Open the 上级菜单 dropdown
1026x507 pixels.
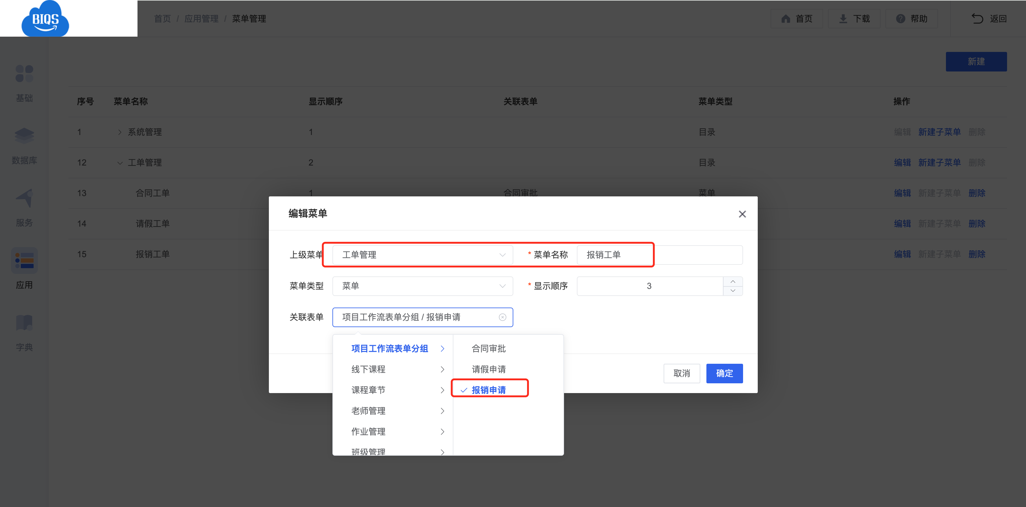pos(423,254)
